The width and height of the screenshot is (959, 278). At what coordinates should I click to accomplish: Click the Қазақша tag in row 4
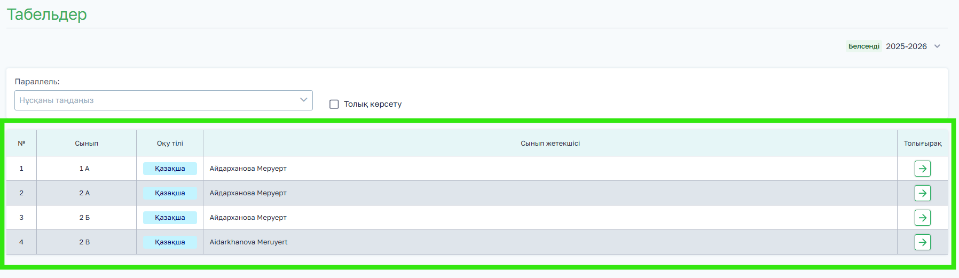170,242
